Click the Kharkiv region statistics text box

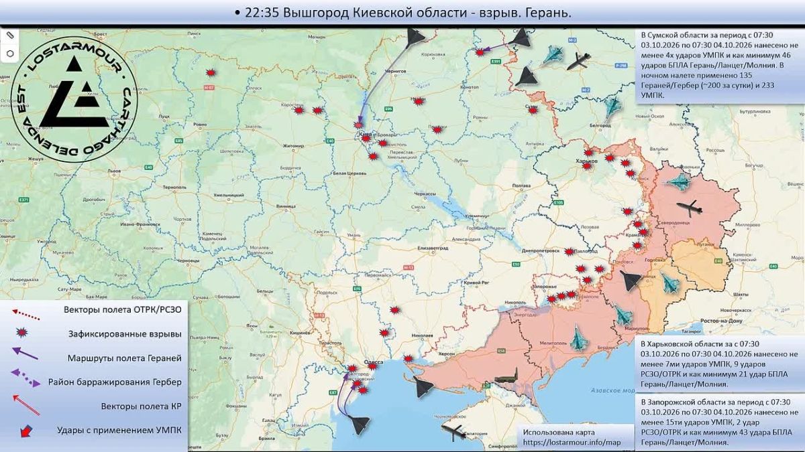pos(720,365)
